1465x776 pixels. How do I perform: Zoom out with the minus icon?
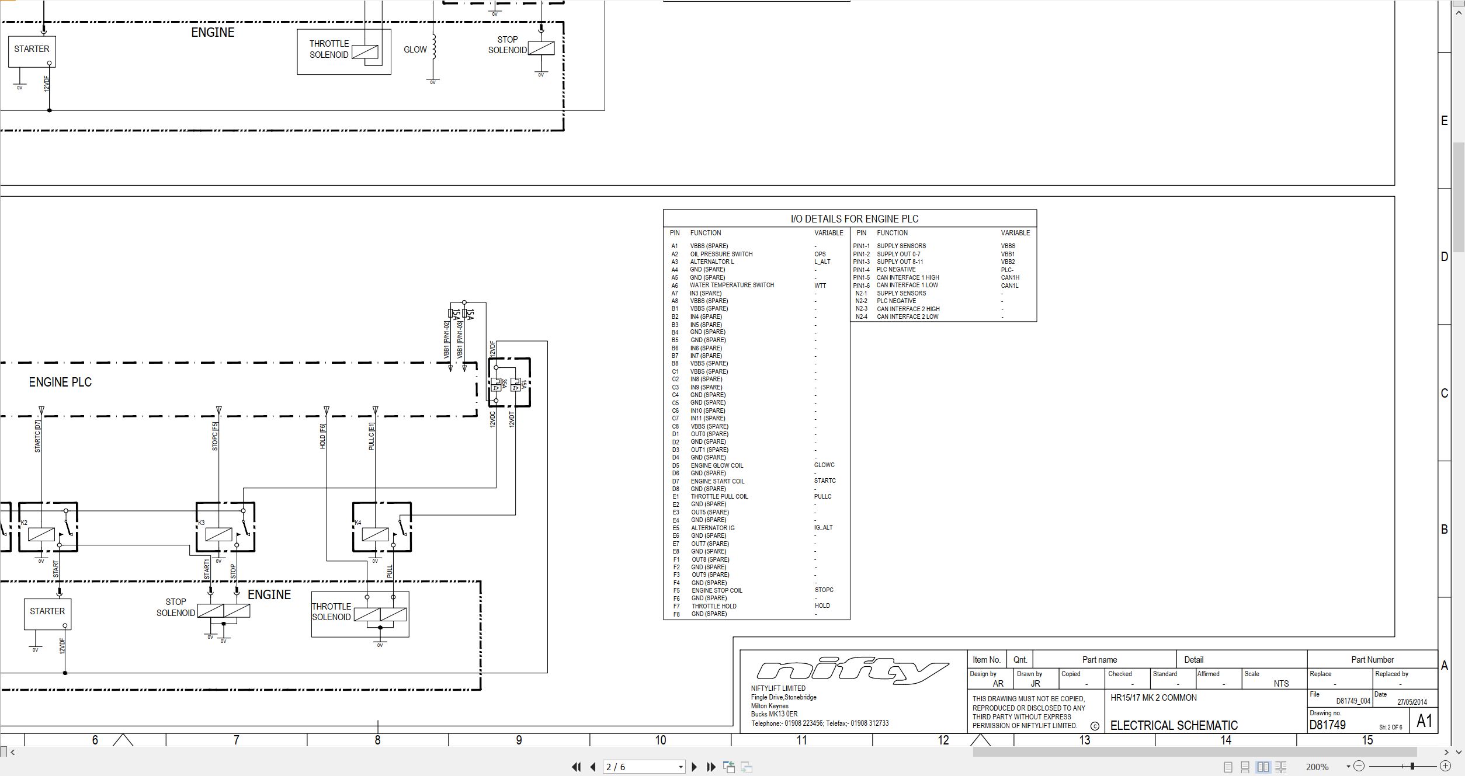(1359, 766)
